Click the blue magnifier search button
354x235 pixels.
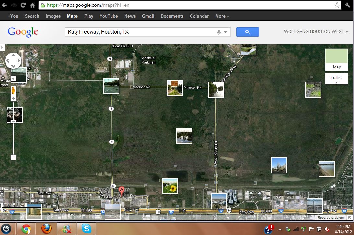[247, 32]
